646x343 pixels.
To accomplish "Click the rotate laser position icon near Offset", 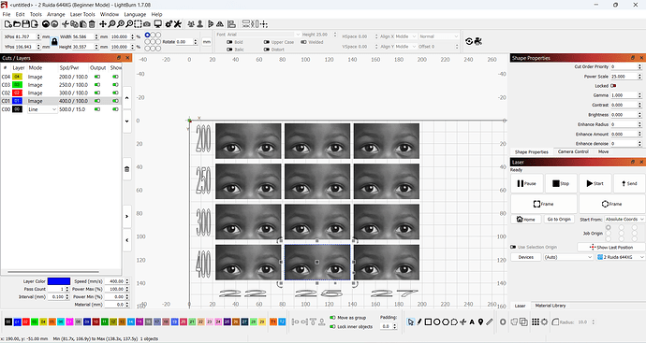I will (x=469, y=41).
